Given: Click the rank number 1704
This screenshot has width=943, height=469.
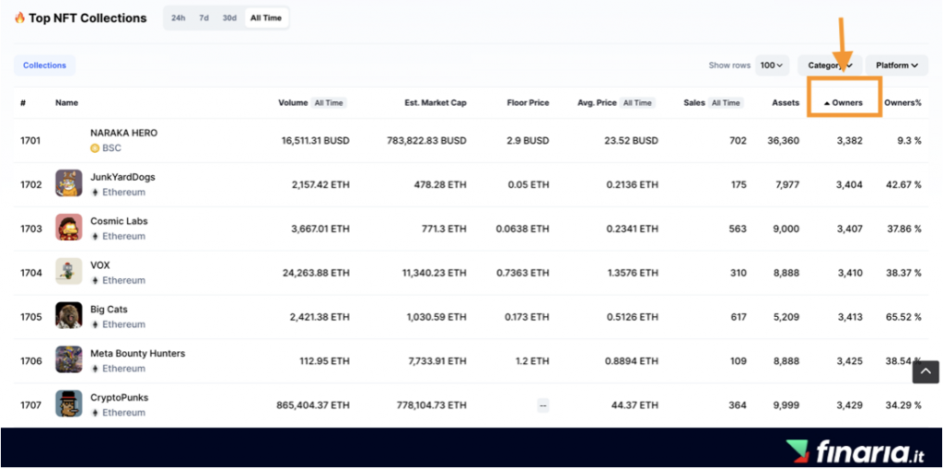Looking at the screenshot, I should [31, 273].
